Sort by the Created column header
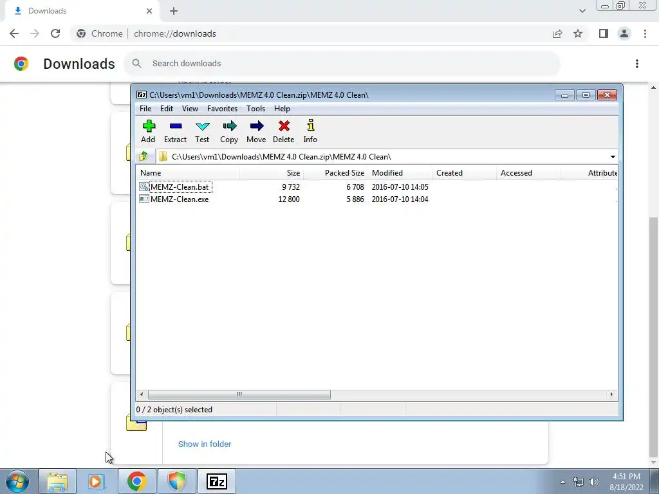Screen dimensions: 659x494 pyautogui.click(x=465, y=172)
